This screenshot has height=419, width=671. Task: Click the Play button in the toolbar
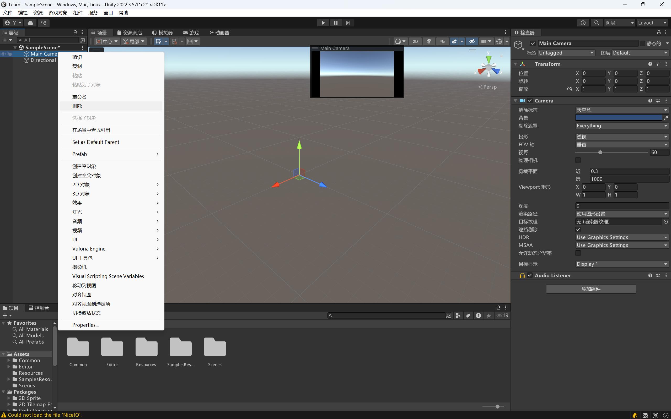(323, 23)
